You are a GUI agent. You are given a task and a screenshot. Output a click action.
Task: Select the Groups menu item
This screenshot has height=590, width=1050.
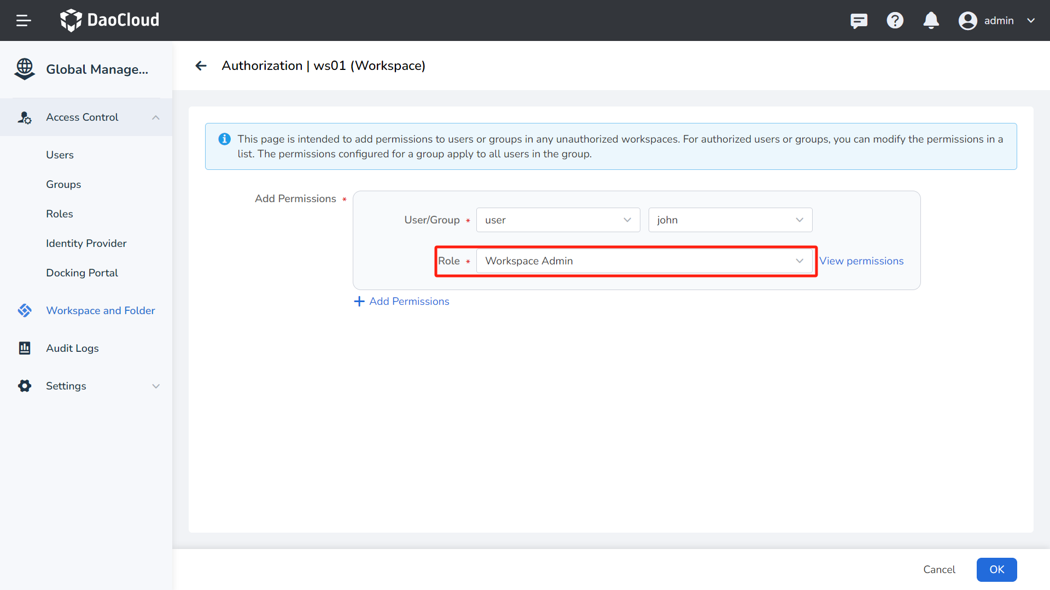point(63,185)
